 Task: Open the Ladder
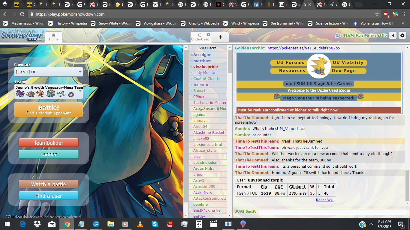[x=49, y=154]
